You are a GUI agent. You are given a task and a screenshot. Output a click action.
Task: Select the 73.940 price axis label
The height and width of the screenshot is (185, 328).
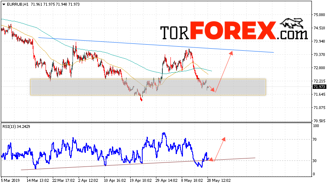tap(320, 41)
